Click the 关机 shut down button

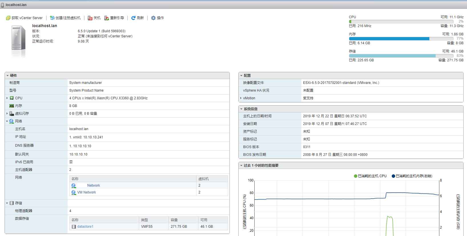[x=94, y=18]
